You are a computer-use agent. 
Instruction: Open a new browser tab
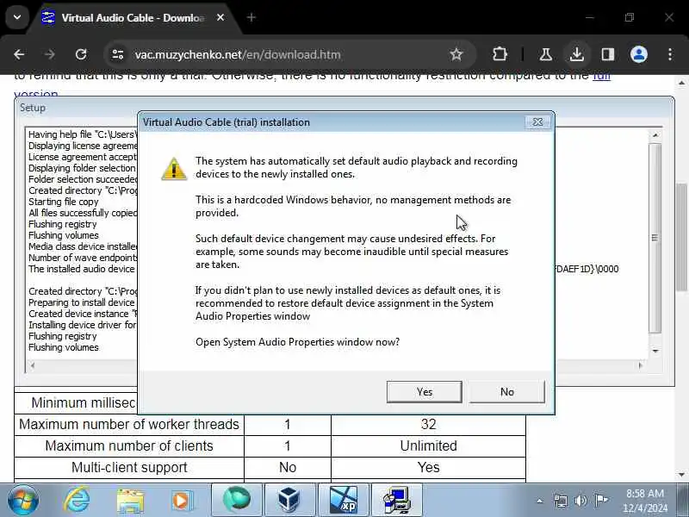[x=251, y=17]
